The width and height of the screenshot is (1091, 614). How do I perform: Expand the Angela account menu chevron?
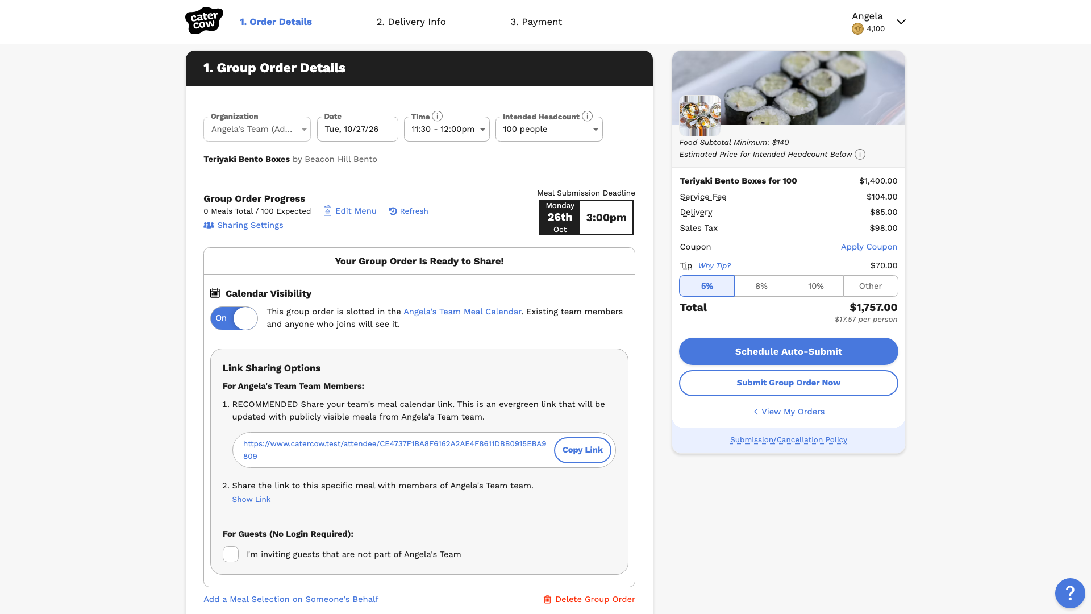(901, 22)
